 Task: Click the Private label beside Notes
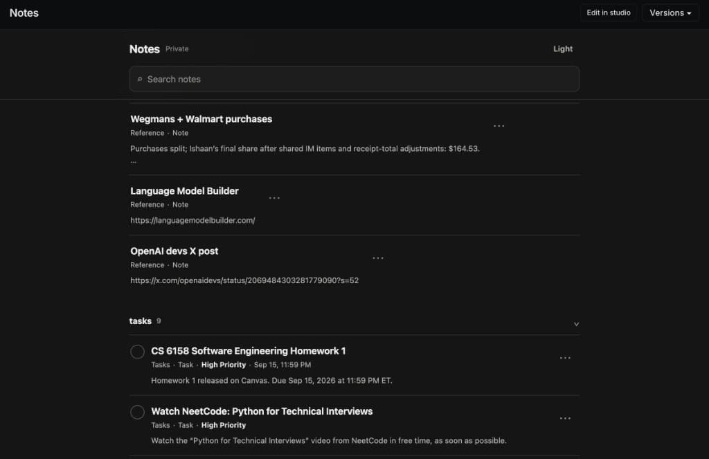click(177, 49)
